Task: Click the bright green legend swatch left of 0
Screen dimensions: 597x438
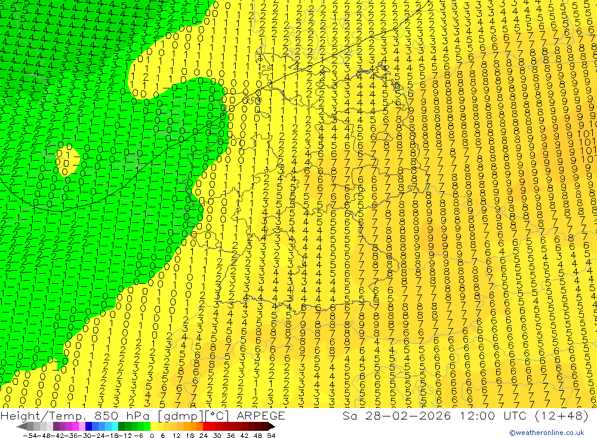Action: pyautogui.click(x=147, y=427)
